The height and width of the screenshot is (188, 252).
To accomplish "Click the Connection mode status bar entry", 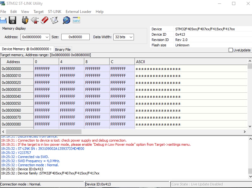I will [42, 184].
